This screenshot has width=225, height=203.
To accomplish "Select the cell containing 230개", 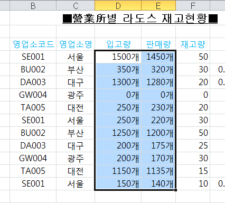I will click(158, 107).
